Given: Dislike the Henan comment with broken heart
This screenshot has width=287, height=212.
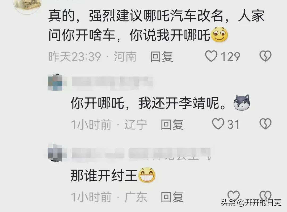Looking at the screenshot, I should pyautogui.click(x=265, y=56).
